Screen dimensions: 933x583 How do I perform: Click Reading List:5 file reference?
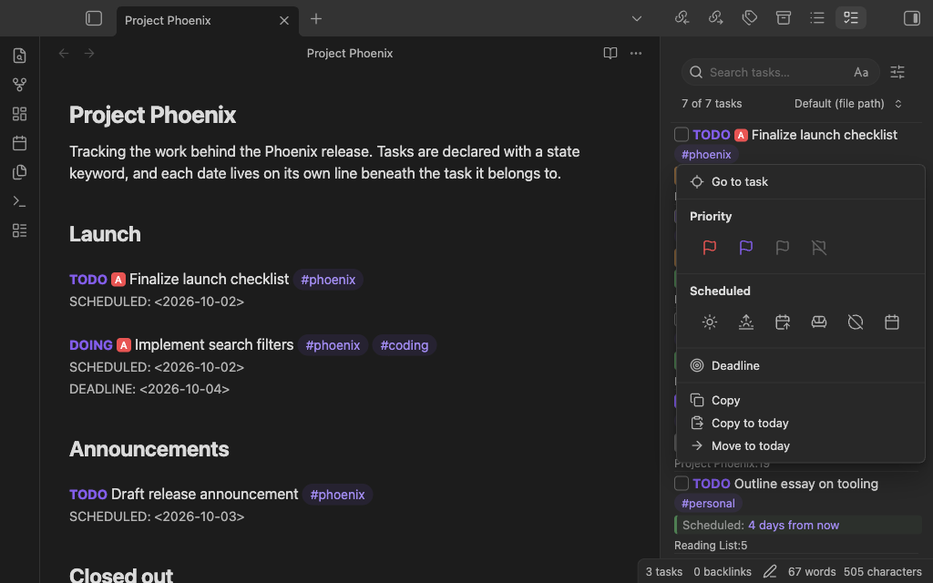(x=711, y=546)
